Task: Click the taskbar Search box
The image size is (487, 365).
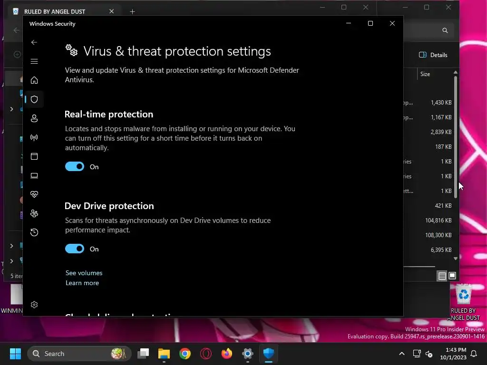Action: [x=79, y=354]
